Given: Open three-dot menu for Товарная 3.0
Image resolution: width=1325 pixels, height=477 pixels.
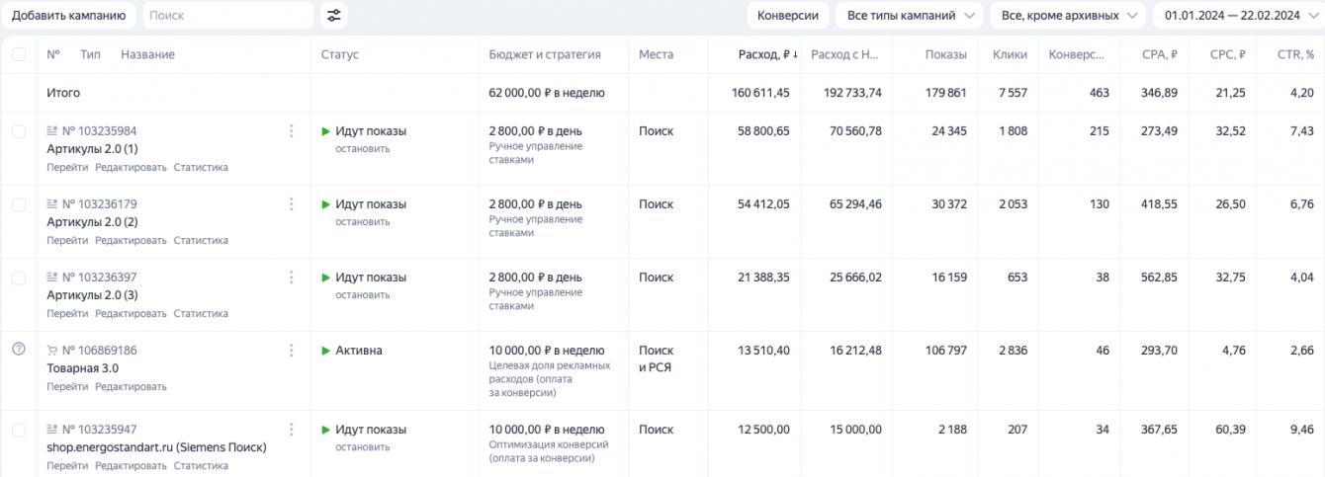Looking at the screenshot, I should [291, 351].
